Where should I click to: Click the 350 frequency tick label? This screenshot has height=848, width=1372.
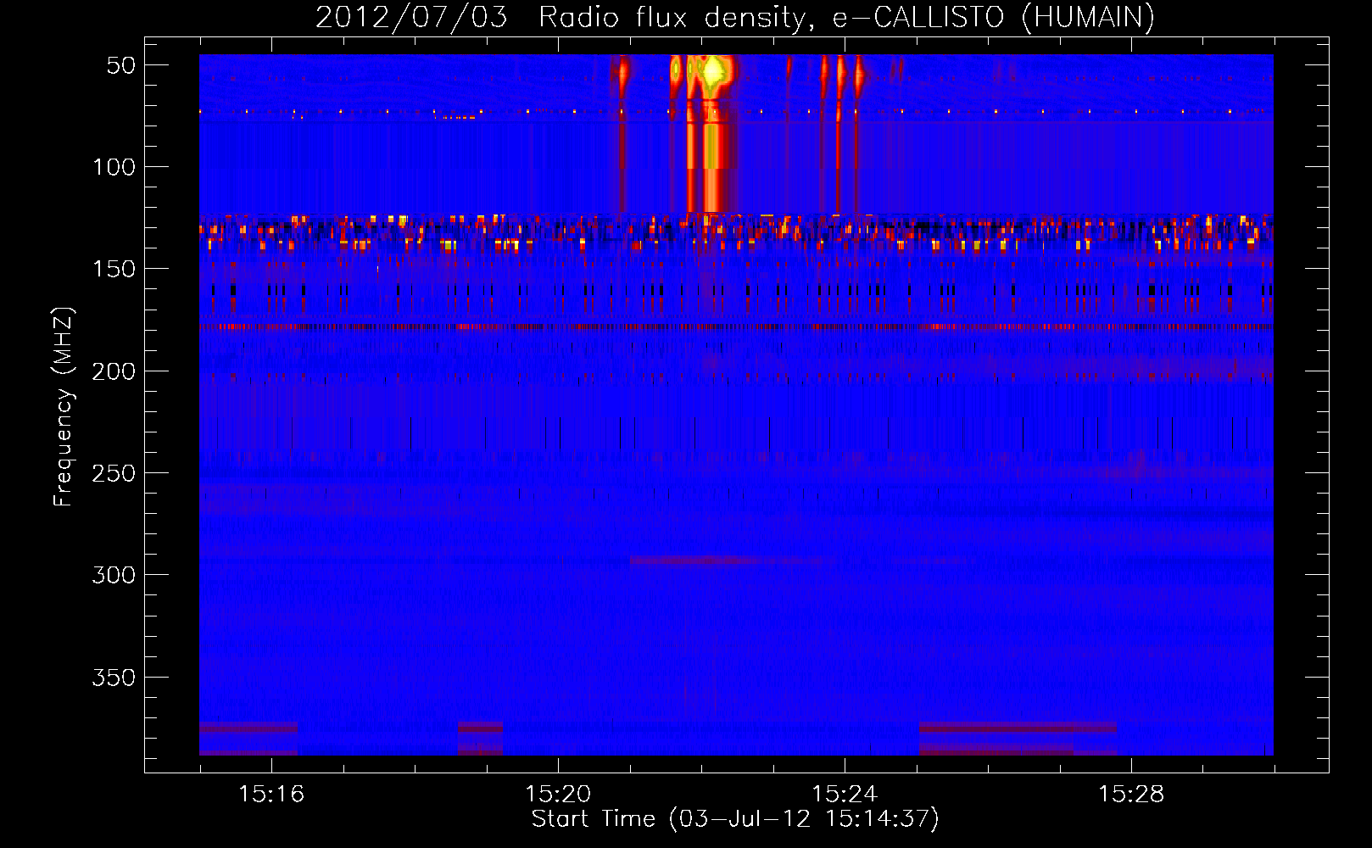114,678
